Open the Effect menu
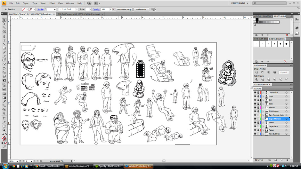This screenshot has height=169, width=301. pos(52,3)
